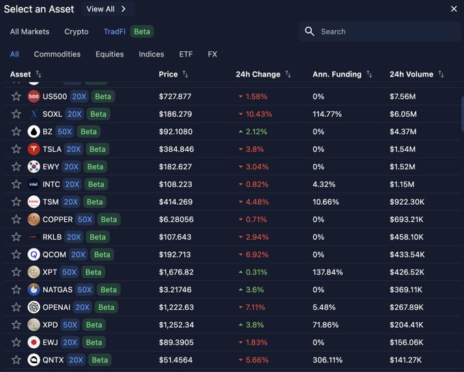This screenshot has height=372, width=464.
Task: Click the XPD palladium icon
Action: tap(33, 325)
